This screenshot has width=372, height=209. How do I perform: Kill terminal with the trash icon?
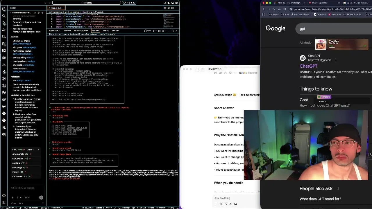(163, 31)
